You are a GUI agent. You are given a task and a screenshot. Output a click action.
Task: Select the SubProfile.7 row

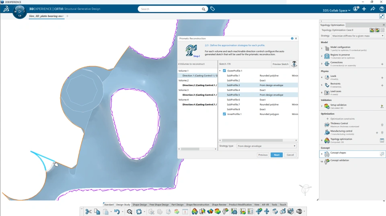click(258, 104)
